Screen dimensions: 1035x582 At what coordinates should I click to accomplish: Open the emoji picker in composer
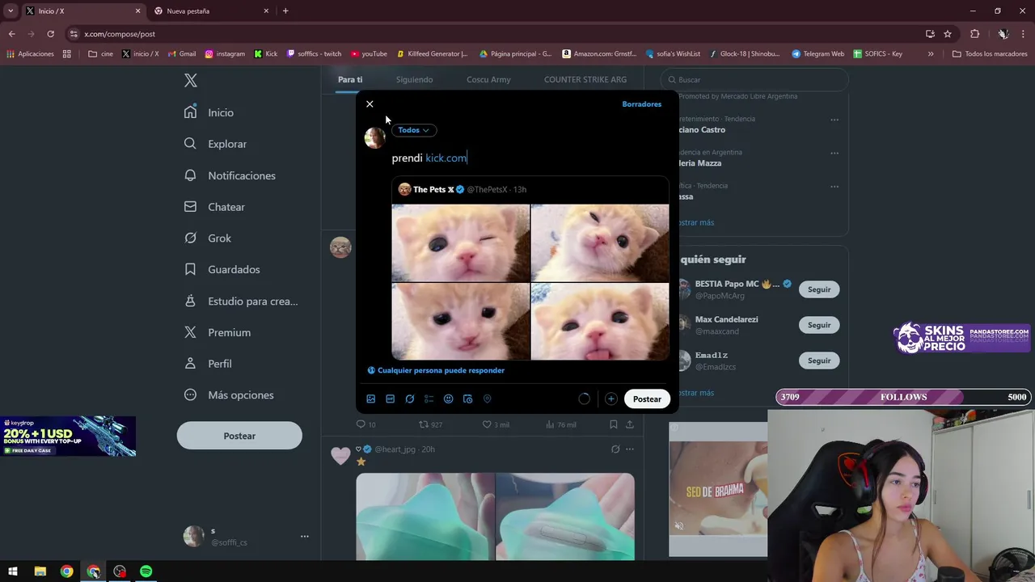tap(449, 399)
